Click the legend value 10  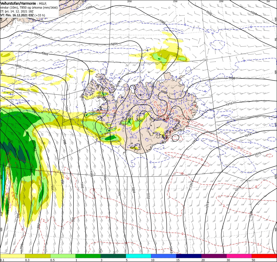point(153,260)
